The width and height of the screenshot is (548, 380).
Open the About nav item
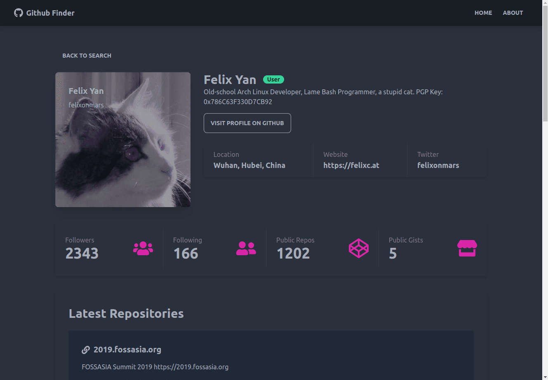click(513, 13)
